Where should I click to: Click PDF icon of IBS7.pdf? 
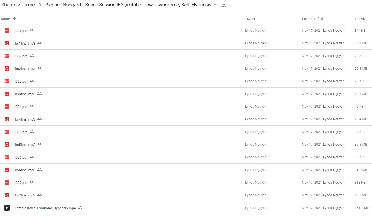(x=7, y=183)
